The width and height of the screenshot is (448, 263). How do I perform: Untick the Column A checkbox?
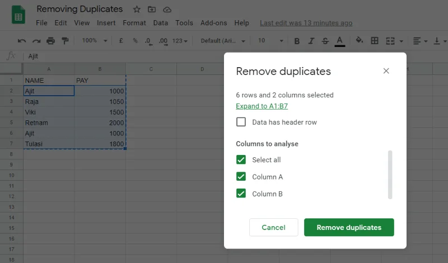(241, 176)
